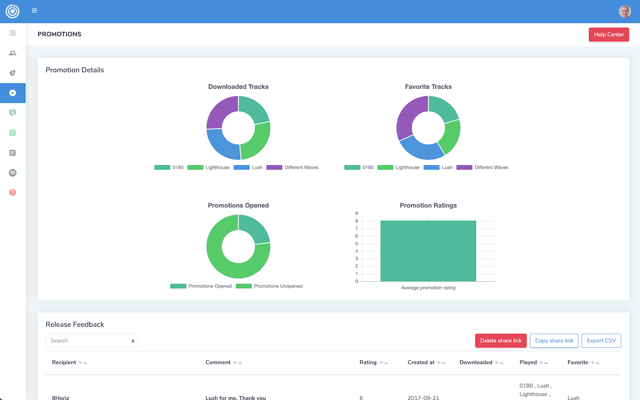Toggle Lush legend in Favorite Tracks chart
The image size is (640, 400).
click(x=438, y=168)
